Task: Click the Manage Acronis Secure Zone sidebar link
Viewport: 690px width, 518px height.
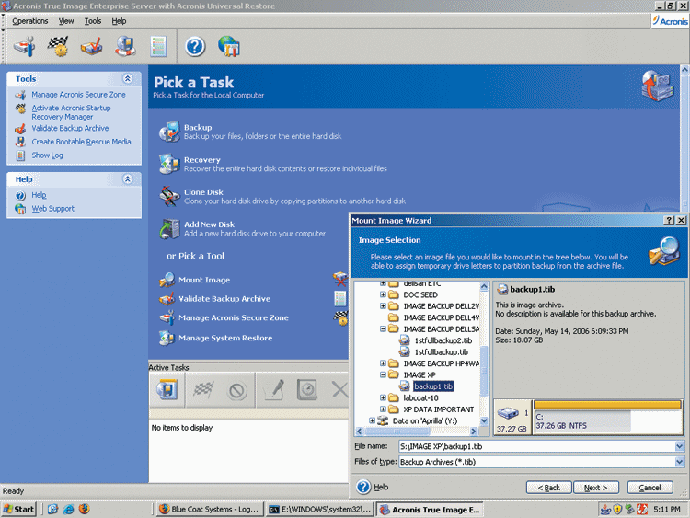Action: pos(78,95)
